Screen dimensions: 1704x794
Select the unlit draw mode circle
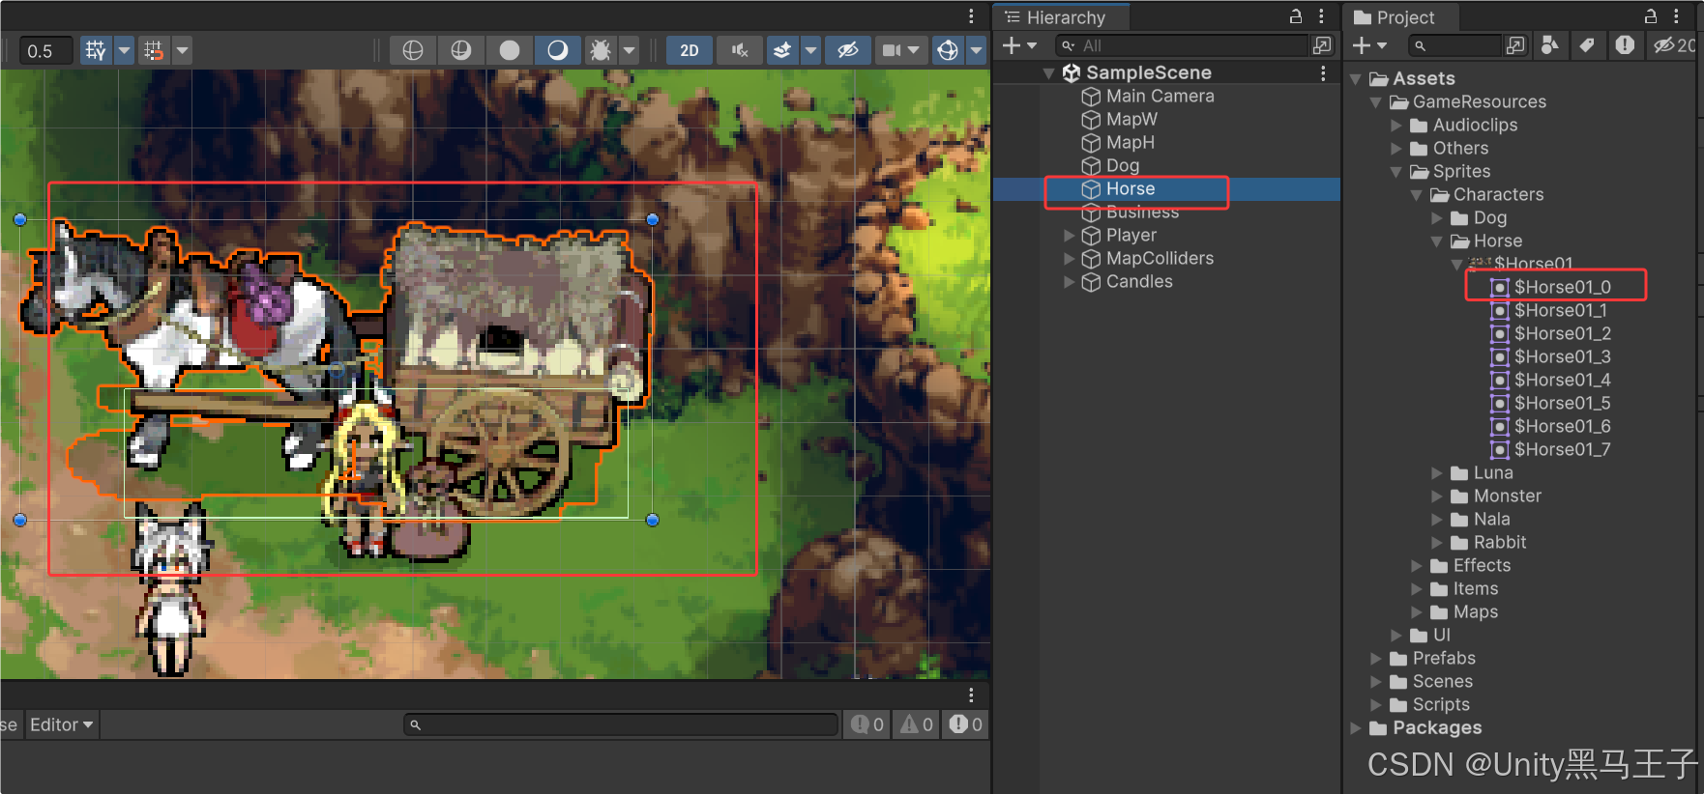click(x=510, y=50)
